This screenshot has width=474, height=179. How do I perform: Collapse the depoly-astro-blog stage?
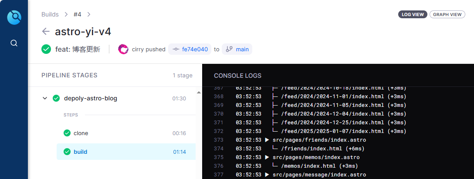[45, 98]
